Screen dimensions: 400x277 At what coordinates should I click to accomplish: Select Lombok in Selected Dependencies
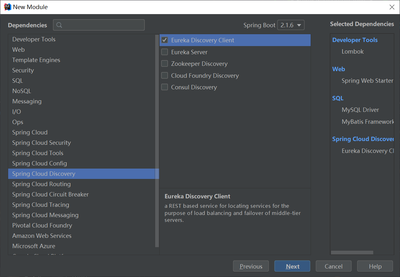(x=353, y=51)
